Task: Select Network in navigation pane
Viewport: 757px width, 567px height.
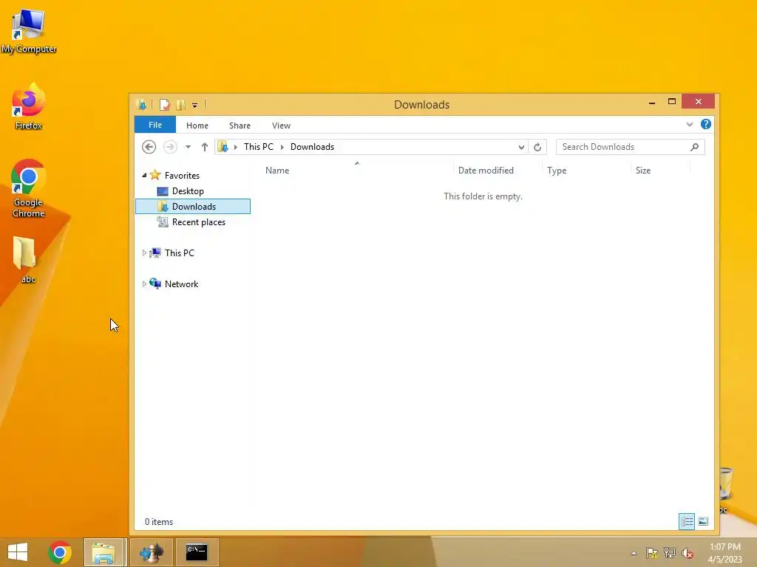Action: [x=181, y=284]
